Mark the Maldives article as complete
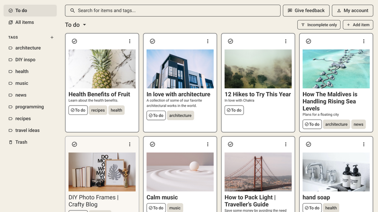The width and height of the screenshot is (378, 212). click(x=308, y=42)
